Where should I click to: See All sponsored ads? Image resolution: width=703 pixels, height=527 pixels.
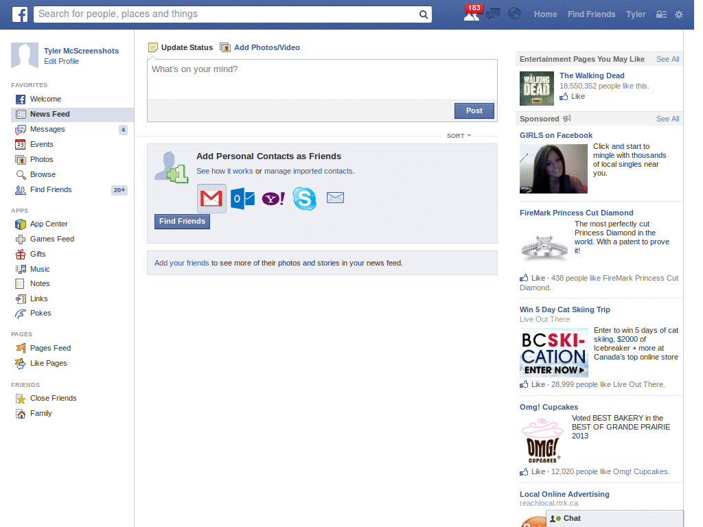(667, 119)
